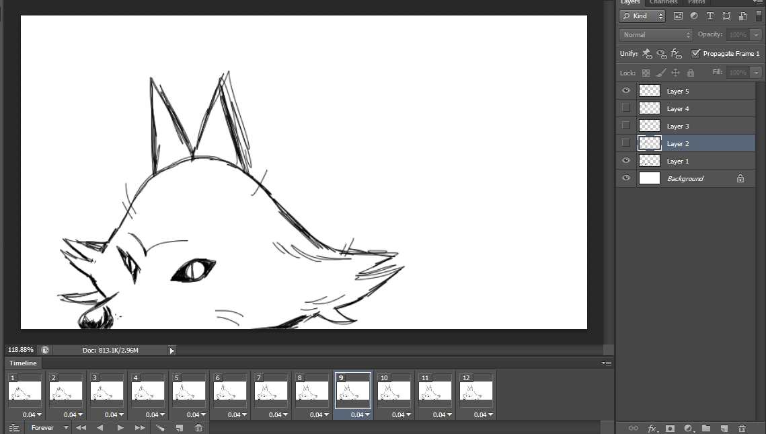Viewport: 766px width, 434px height.
Task: Click the Unify layer position icon
Action: pyautogui.click(x=646, y=53)
